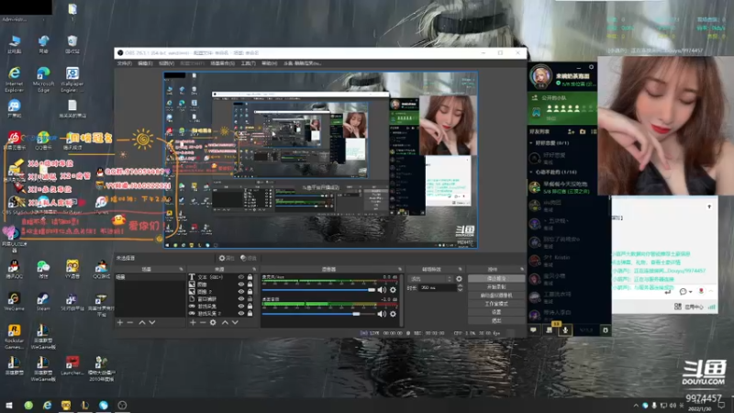
Task: Click the 退出 exit button in Controls
Action: pos(496,320)
